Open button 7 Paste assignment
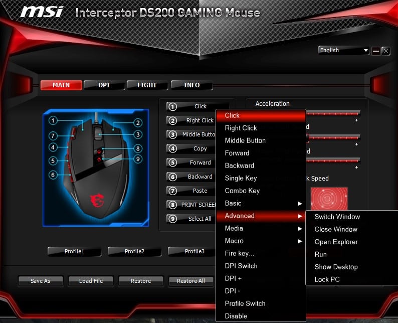This screenshot has width=398, height=323. pyautogui.click(x=191, y=191)
